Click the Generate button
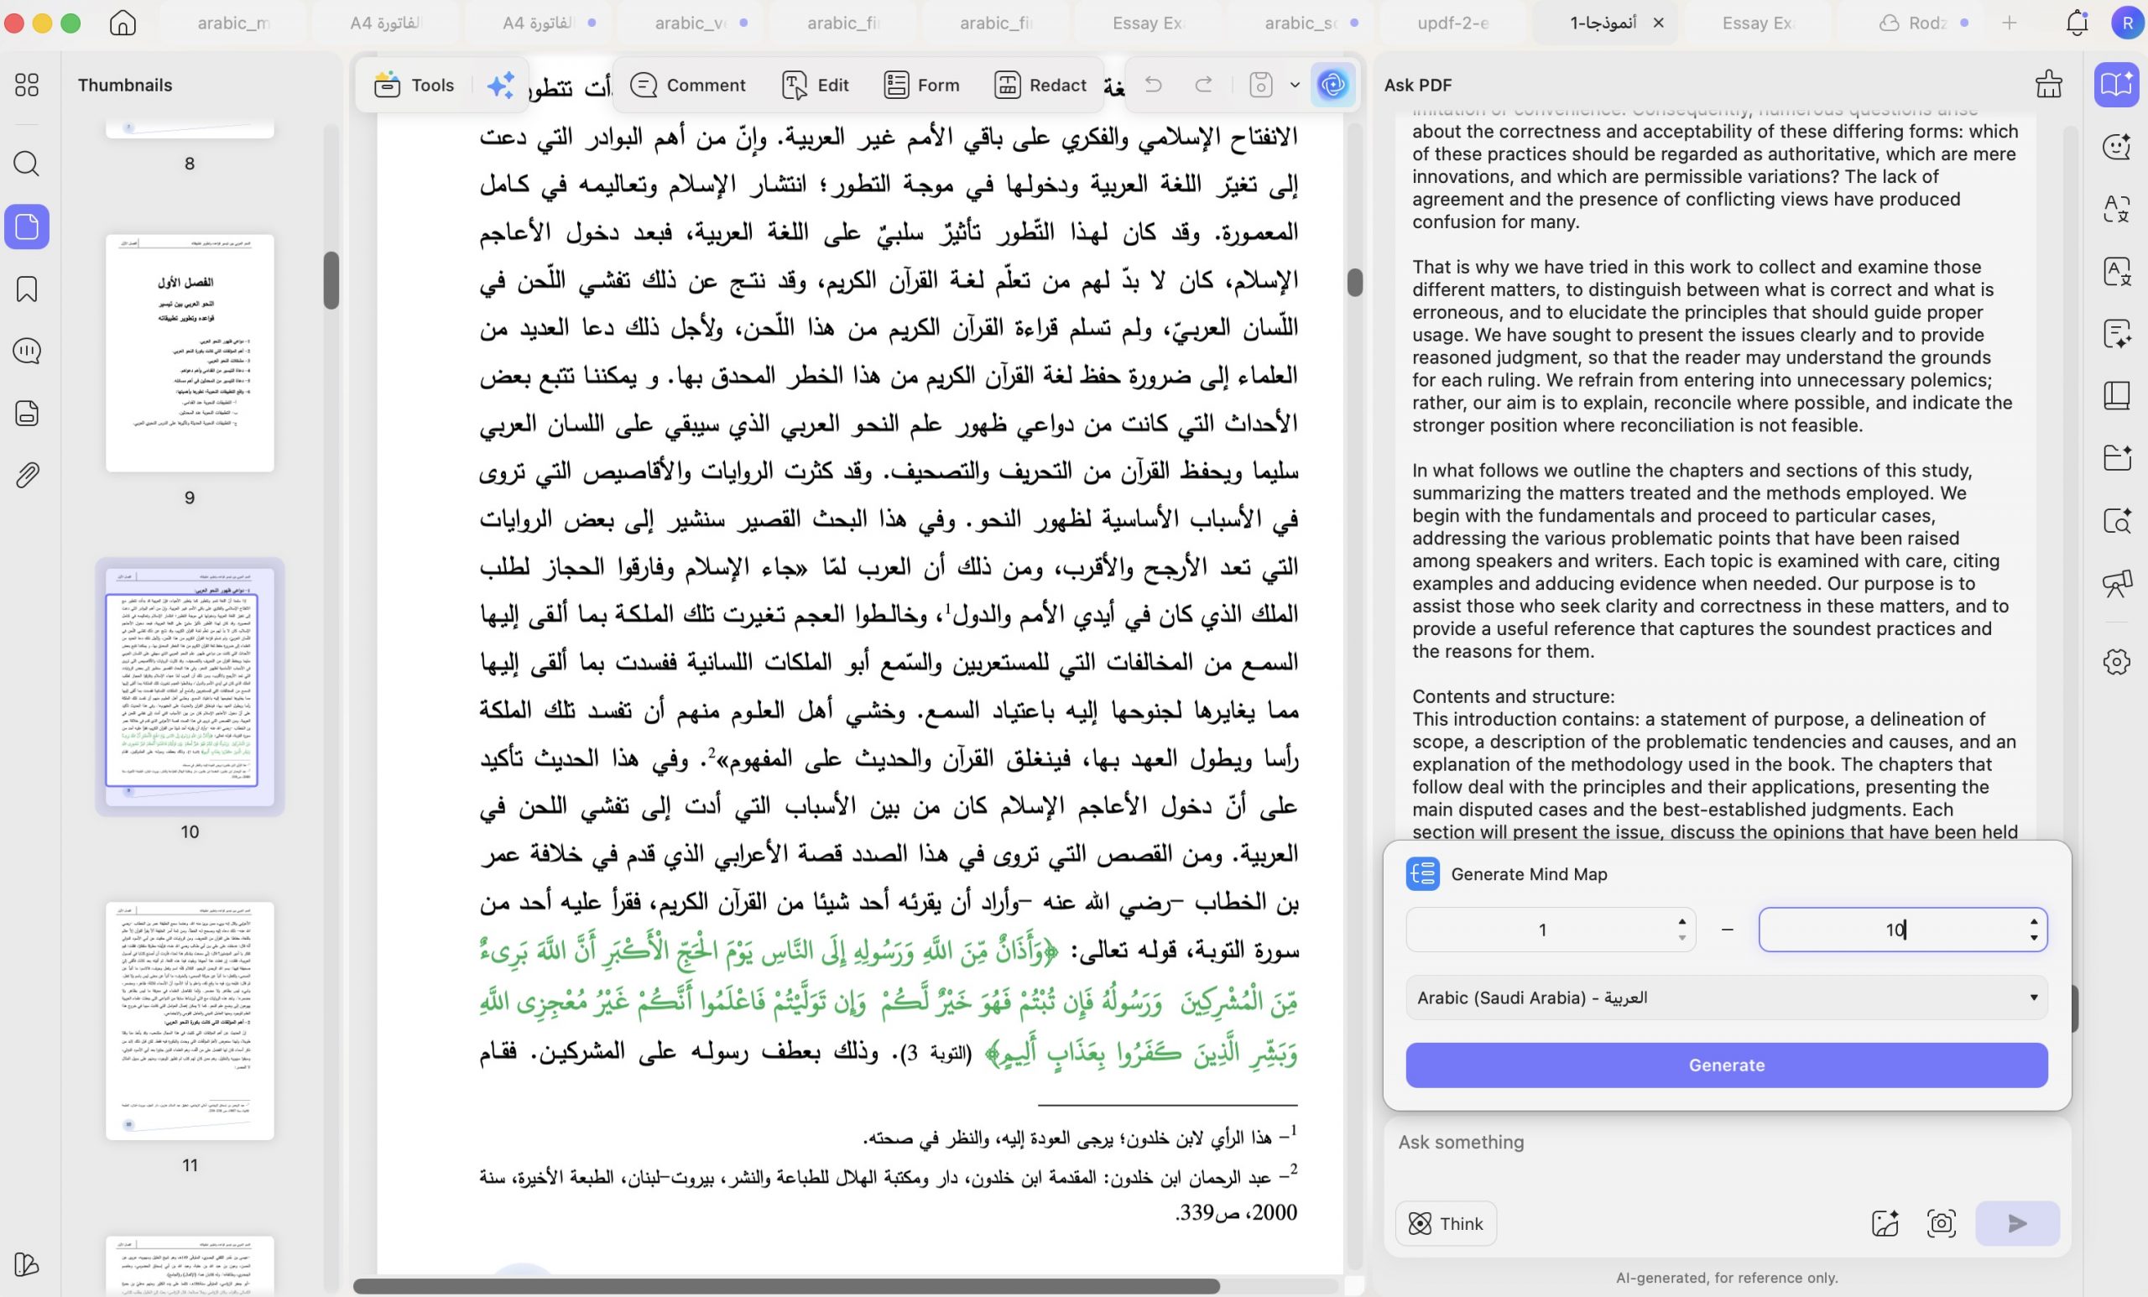The height and width of the screenshot is (1297, 2148). [x=1726, y=1065]
